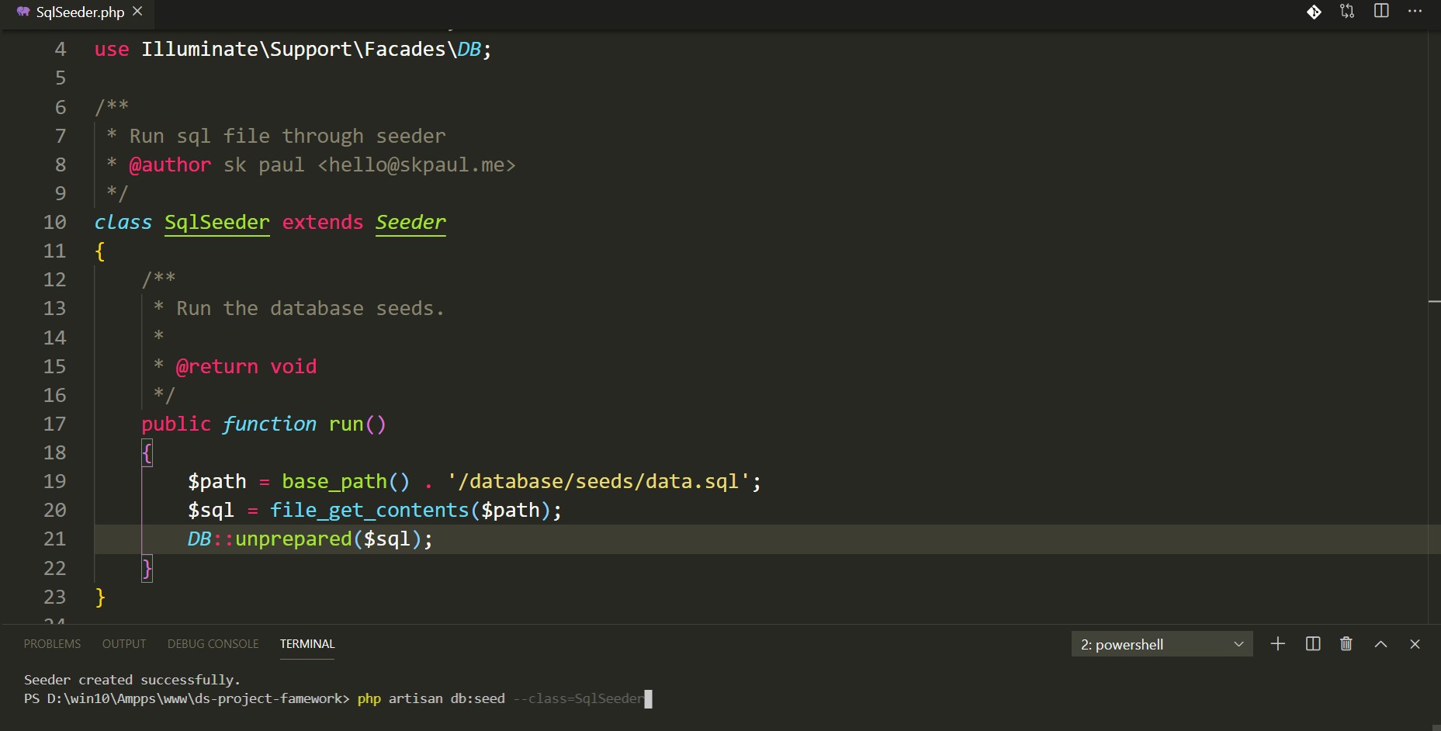Open the Git Graph icon in the editor title bar

click(1315, 12)
